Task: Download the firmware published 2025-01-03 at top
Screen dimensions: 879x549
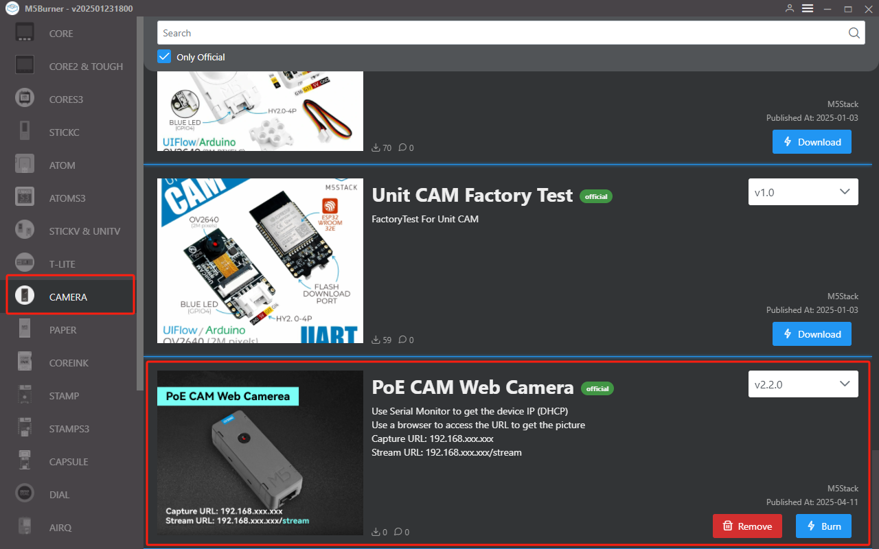Action: pyautogui.click(x=812, y=142)
